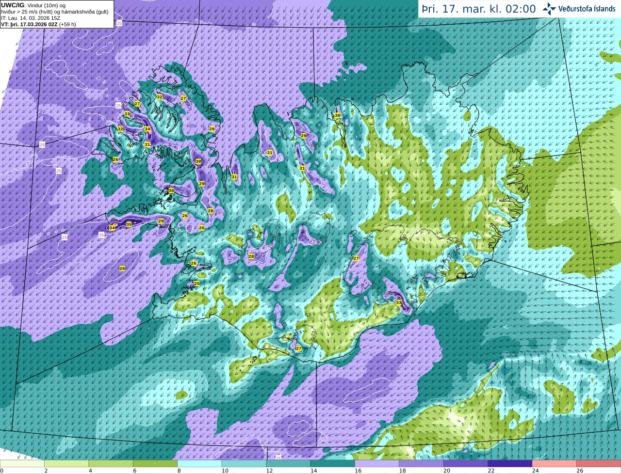Click legend scale value 8

(179, 471)
